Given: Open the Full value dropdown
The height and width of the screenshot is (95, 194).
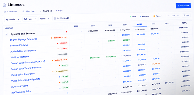Looking at the screenshot, I should (x=30, y=19).
